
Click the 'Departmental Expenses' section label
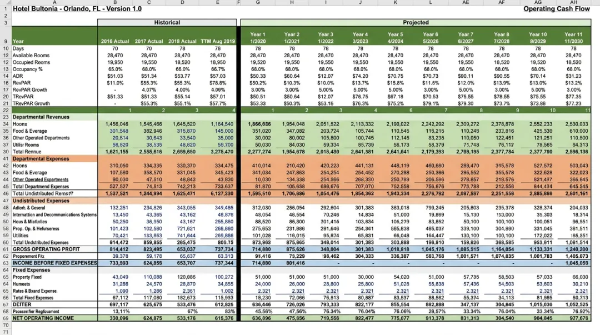pos(41,159)
